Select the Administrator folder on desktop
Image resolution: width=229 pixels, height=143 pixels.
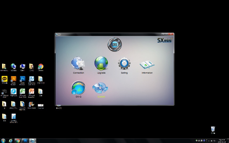pos(4,67)
